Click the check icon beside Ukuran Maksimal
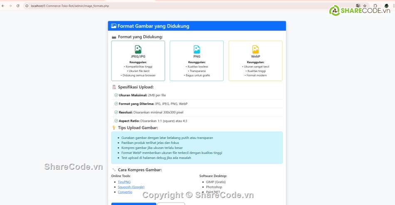Screen dimensions: 395x205 pyautogui.click(x=116, y=95)
